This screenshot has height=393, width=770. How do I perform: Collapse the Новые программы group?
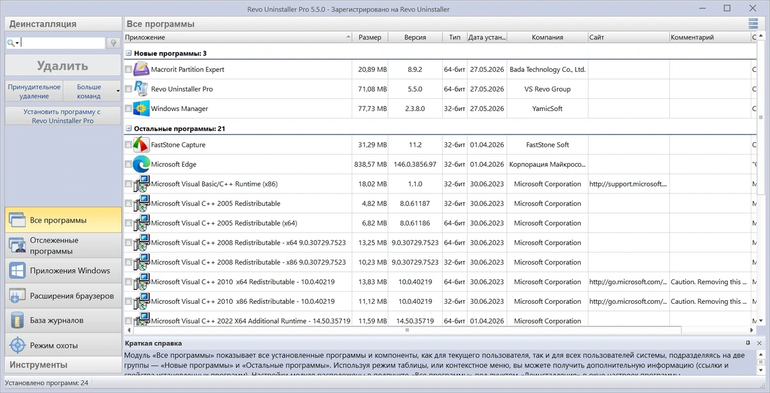pos(128,53)
